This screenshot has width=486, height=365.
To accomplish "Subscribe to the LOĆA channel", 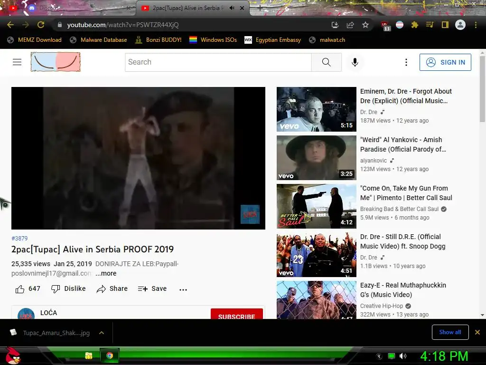I will click(x=237, y=314).
